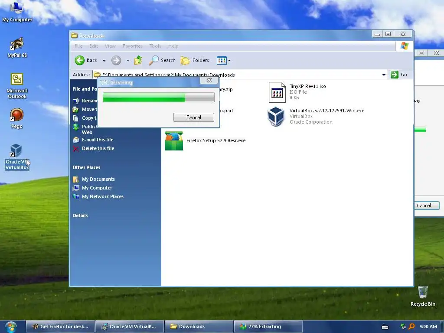Click the Windows flag logo in Explorer
Viewport: 444px width, 333px height.
click(405, 46)
